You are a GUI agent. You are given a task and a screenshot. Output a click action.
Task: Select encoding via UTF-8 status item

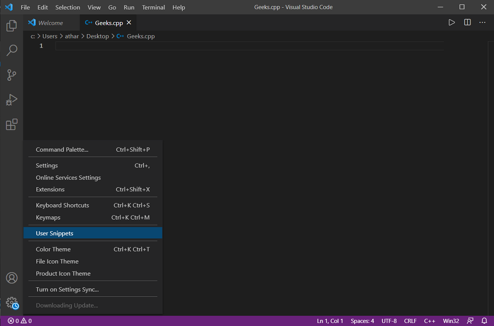point(389,321)
